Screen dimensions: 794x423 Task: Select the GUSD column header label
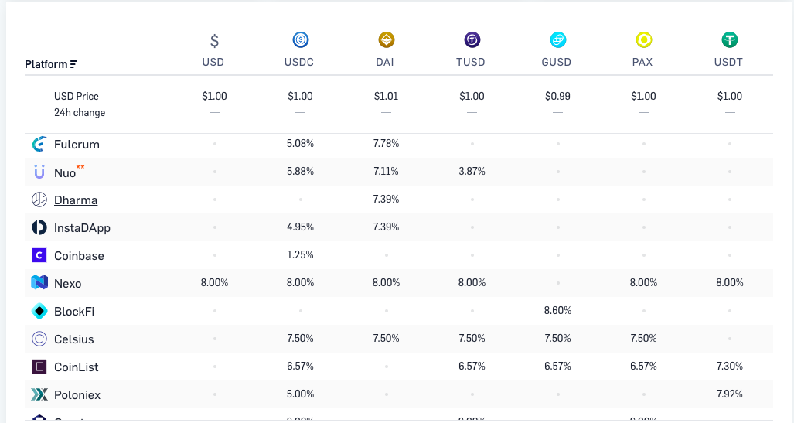(x=557, y=62)
